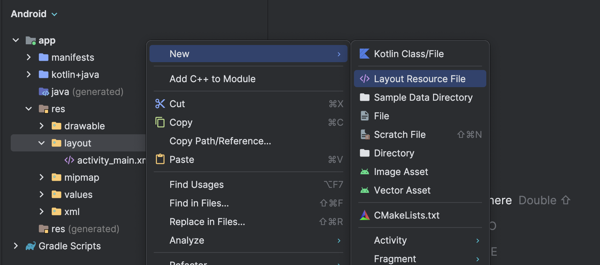This screenshot has height=265, width=600.
Task: Click the Scratch File shortcut hint
Action: pyautogui.click(x=469, y=134)
